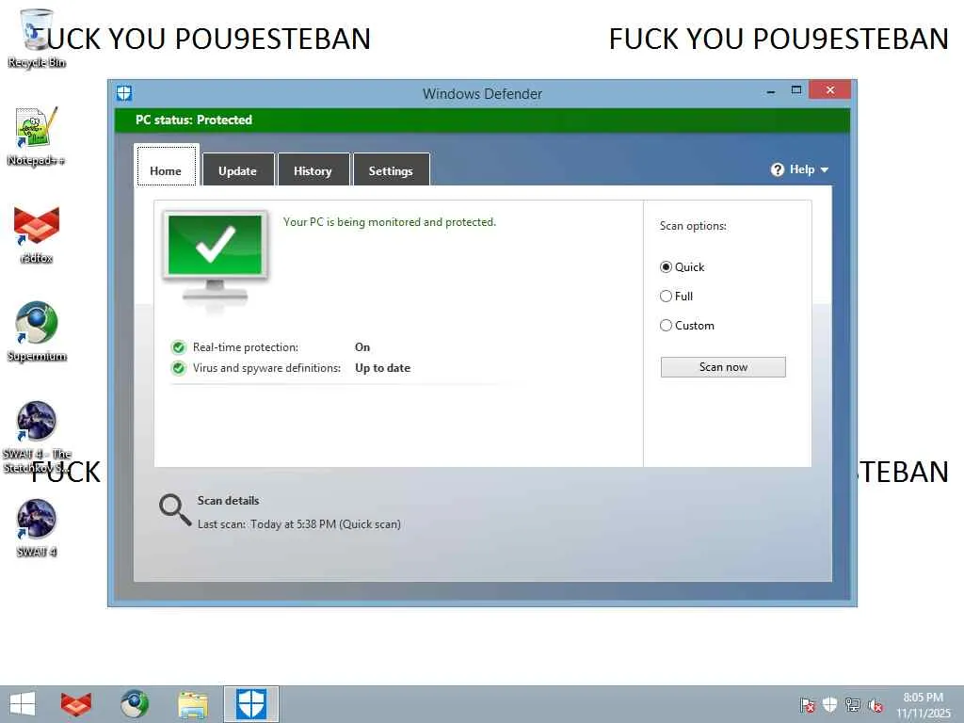Viewport: 964px width, 723px height.
Task: Open SWAT 4 - The Stetchkov Syndicate shortcut
Action: pyautogui.click(x=37, y=437)
